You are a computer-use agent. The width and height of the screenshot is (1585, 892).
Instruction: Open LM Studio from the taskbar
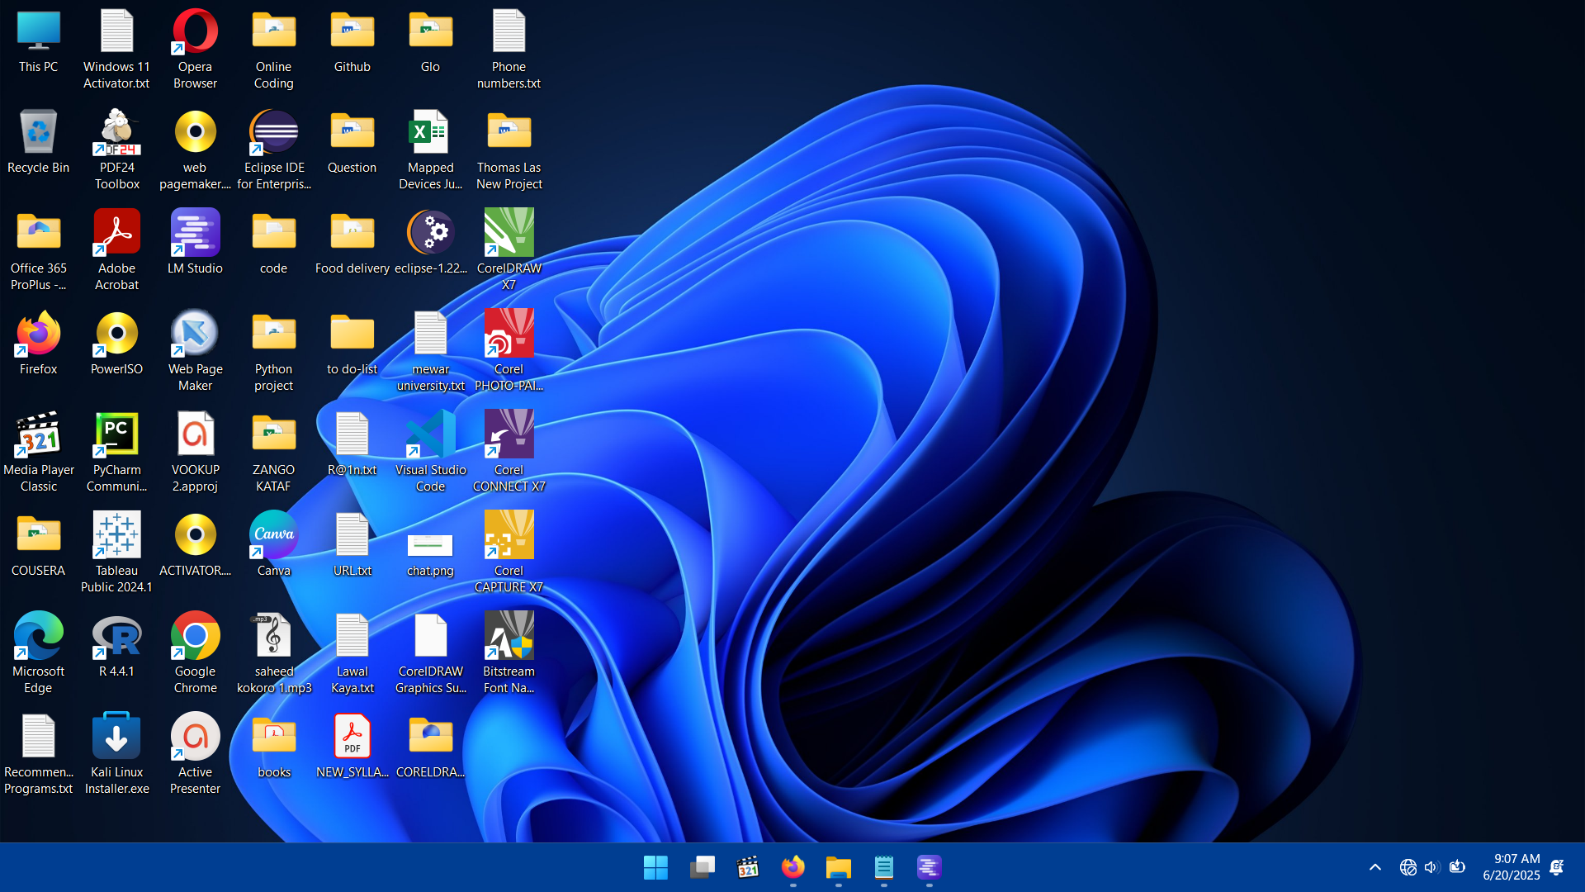pos(930,868)
